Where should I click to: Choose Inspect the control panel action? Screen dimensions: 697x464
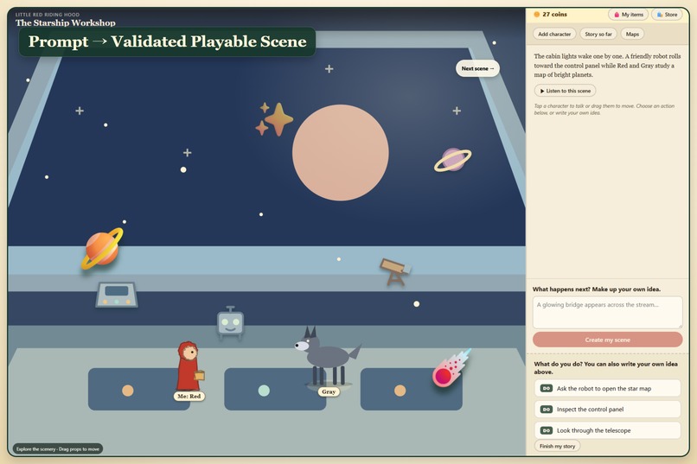pyautogui.click(x=607, y=410)
